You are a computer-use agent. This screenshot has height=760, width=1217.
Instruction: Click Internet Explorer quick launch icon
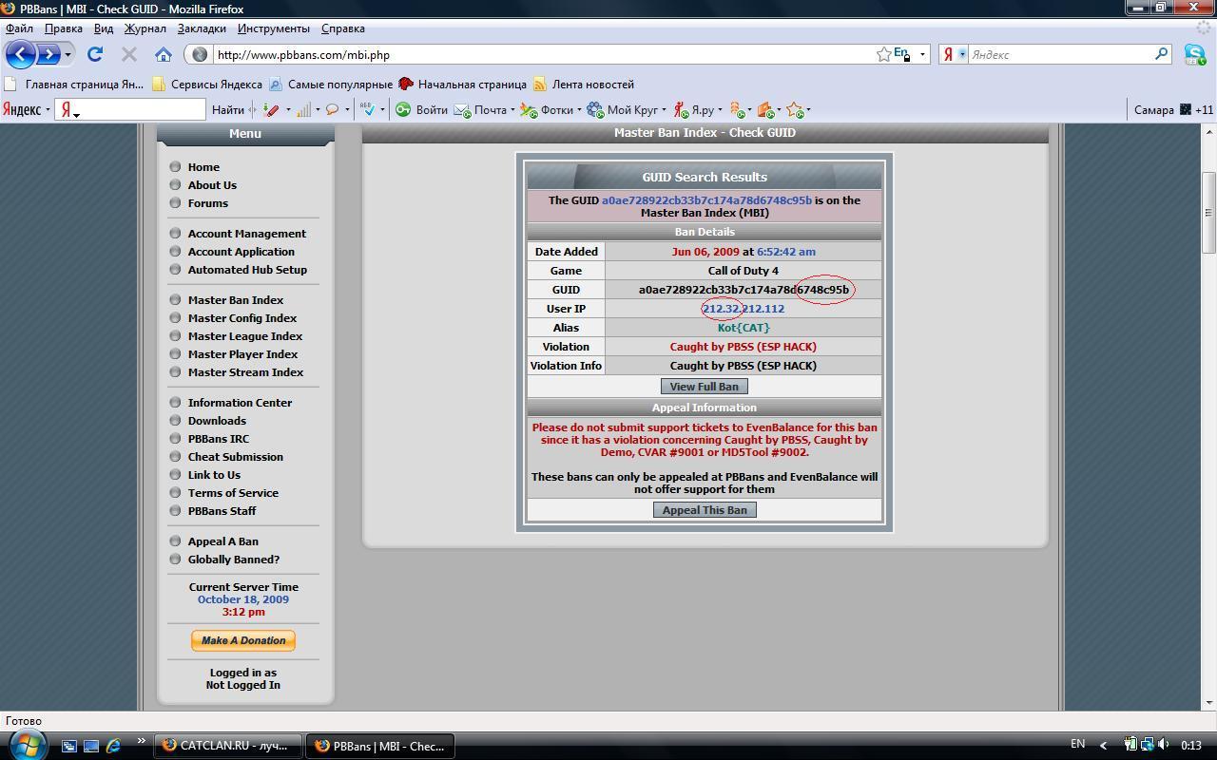tap(113, 746)
